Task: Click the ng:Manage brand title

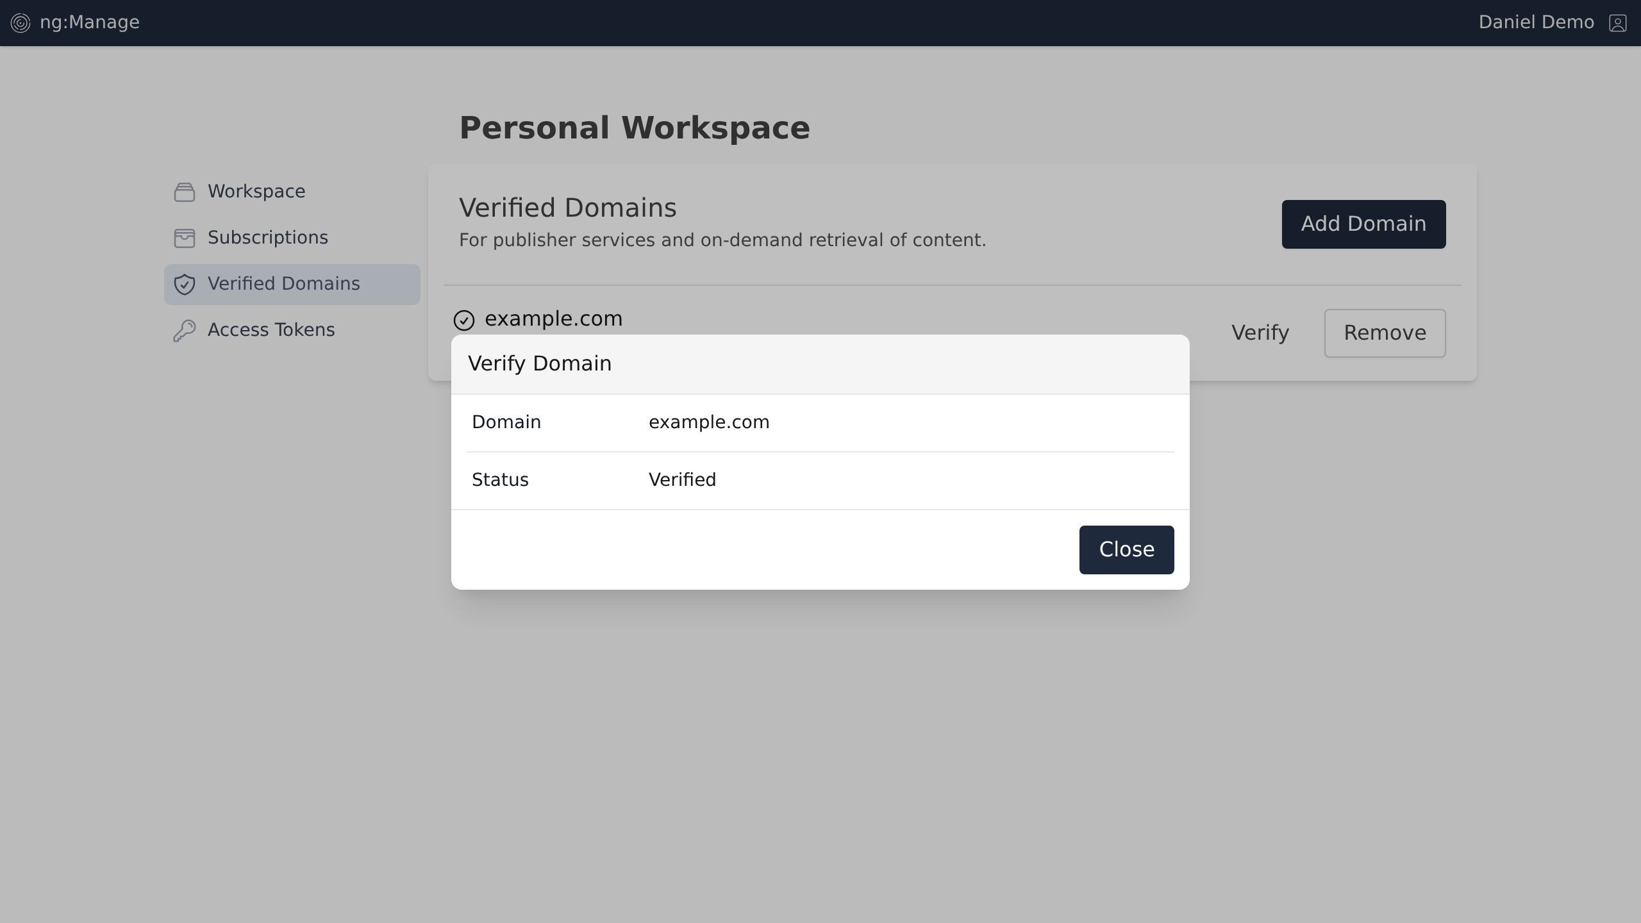Action: pyautogui.click(x=90, y=22)
